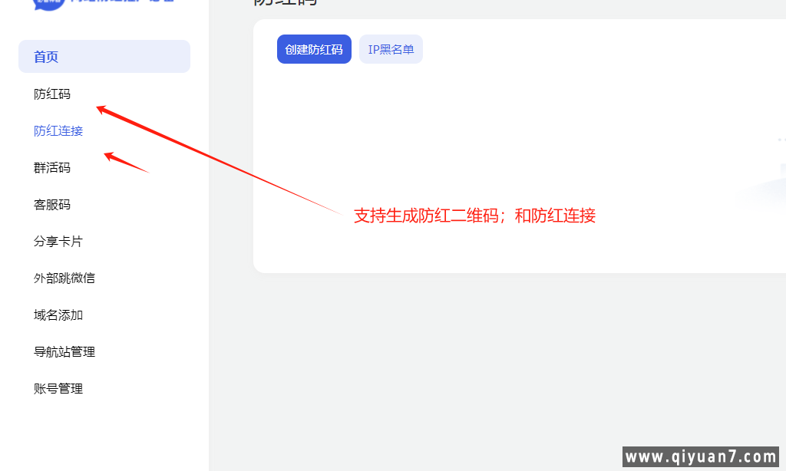Open the 群活码 sidebar section
The image size is (786, 471).
[x=52, y=168]
